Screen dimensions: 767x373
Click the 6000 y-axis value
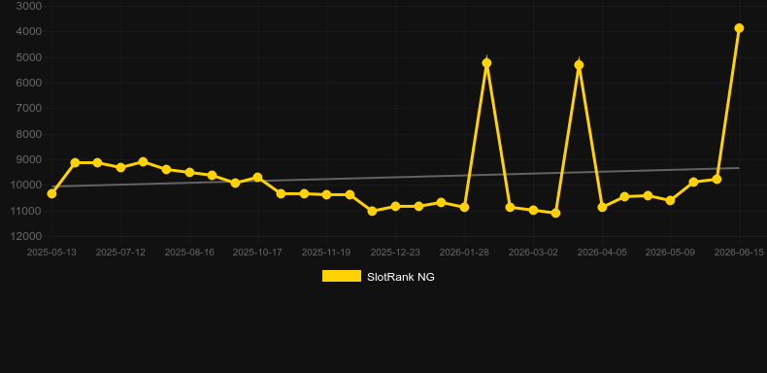pyautogui.click(x=29, y=84)
